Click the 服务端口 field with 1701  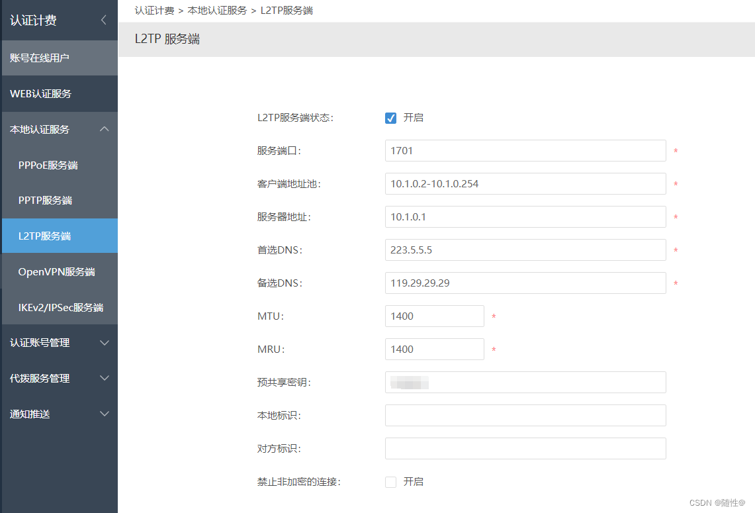click(x=525, y=151)
